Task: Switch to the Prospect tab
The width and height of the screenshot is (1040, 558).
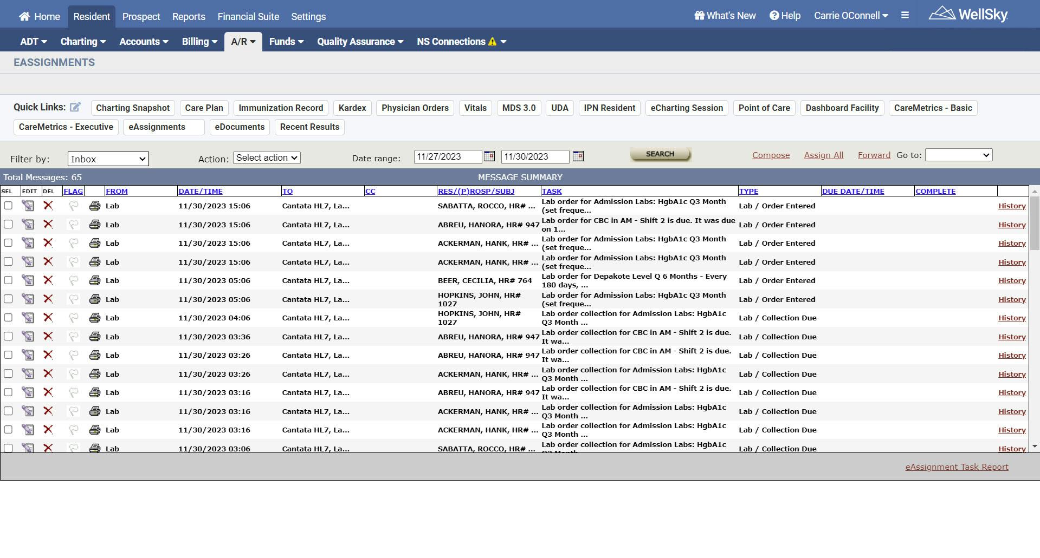Action: pyautogui.click(x=141, y=16)
